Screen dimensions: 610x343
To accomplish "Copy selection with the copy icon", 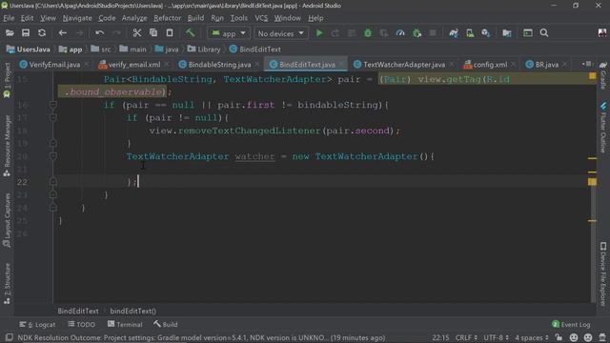I will 153,33.
